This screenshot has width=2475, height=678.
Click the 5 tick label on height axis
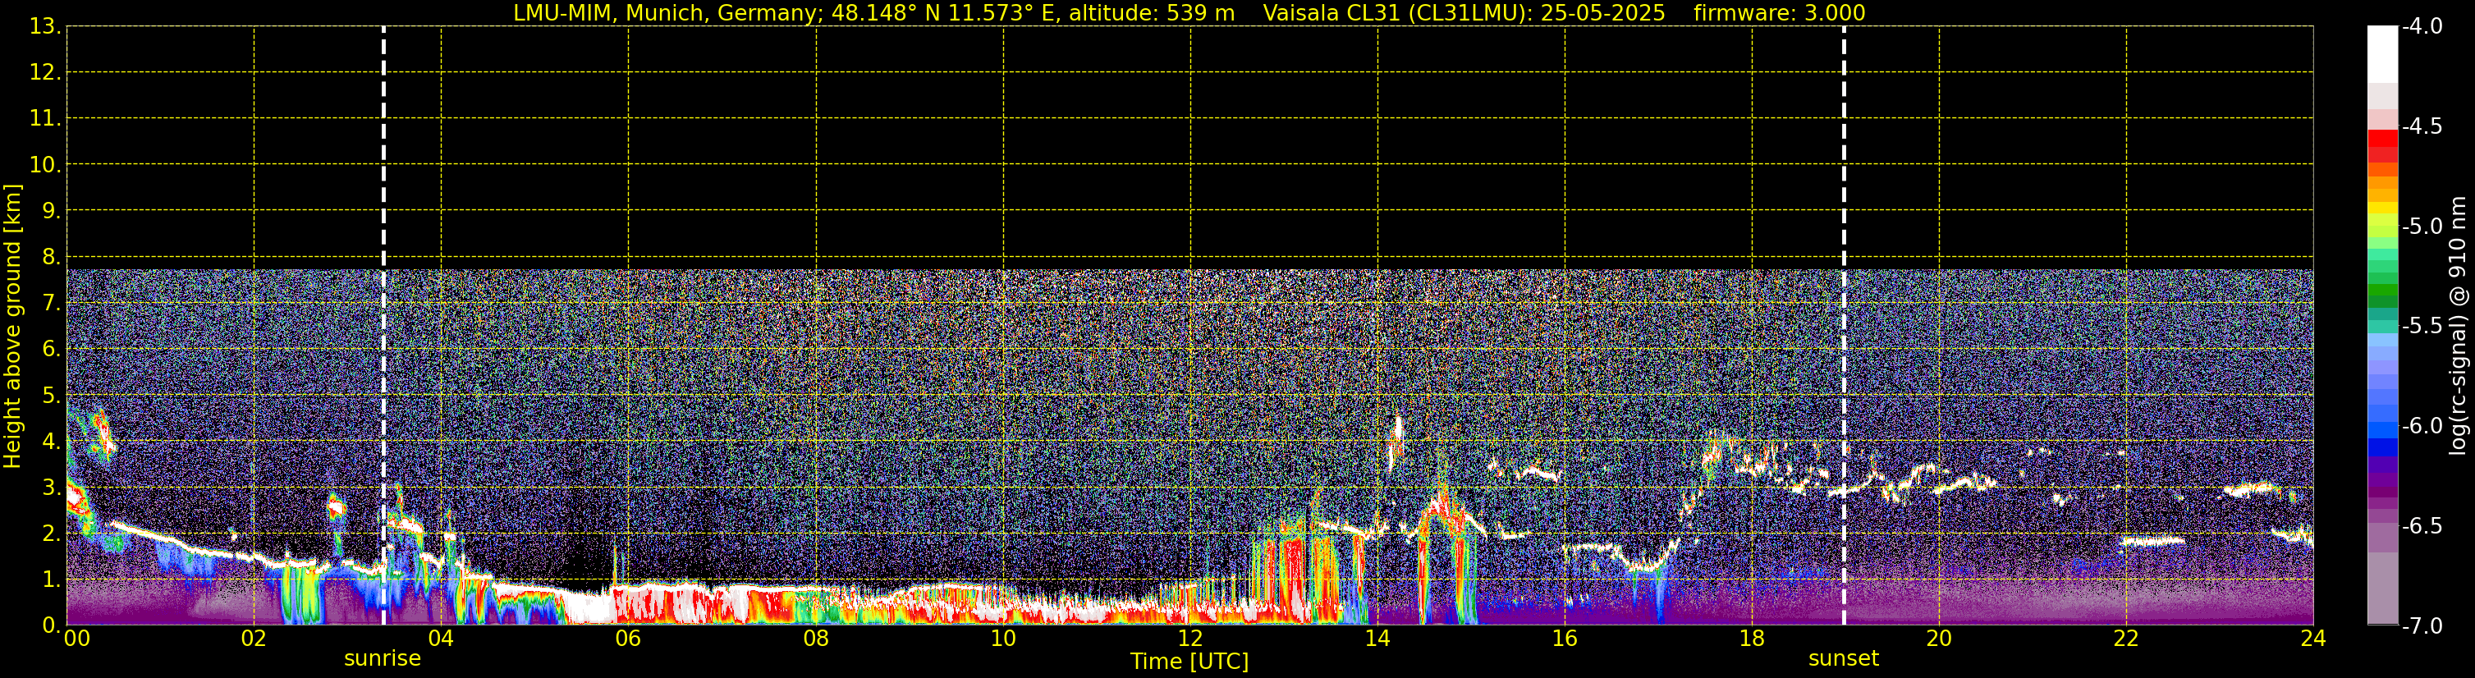(50, 395)
